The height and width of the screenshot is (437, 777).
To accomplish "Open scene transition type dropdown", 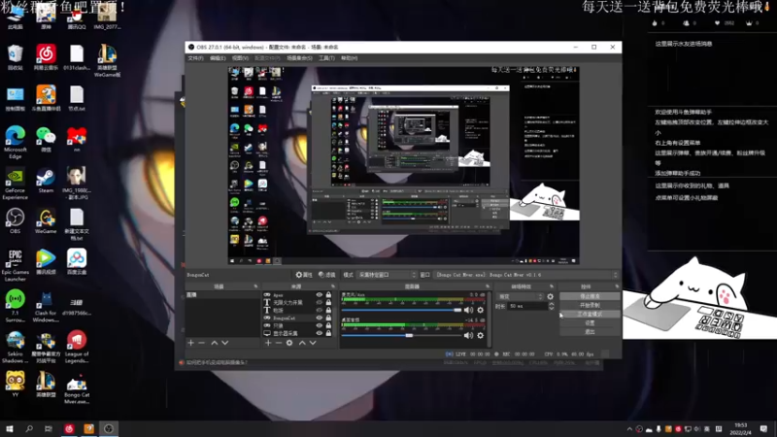I will 521,296.
